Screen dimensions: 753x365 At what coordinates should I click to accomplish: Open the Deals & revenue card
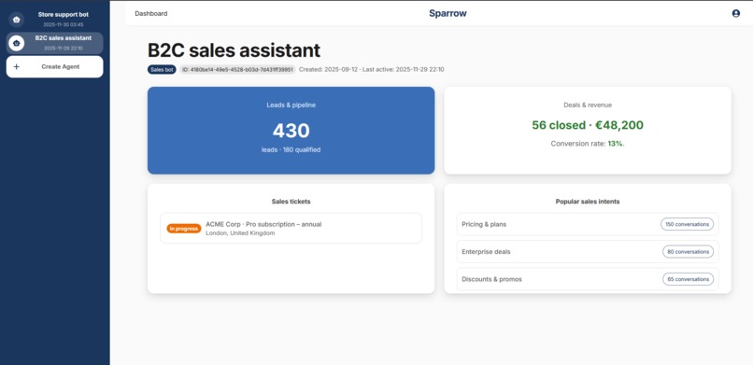[588, 131]
